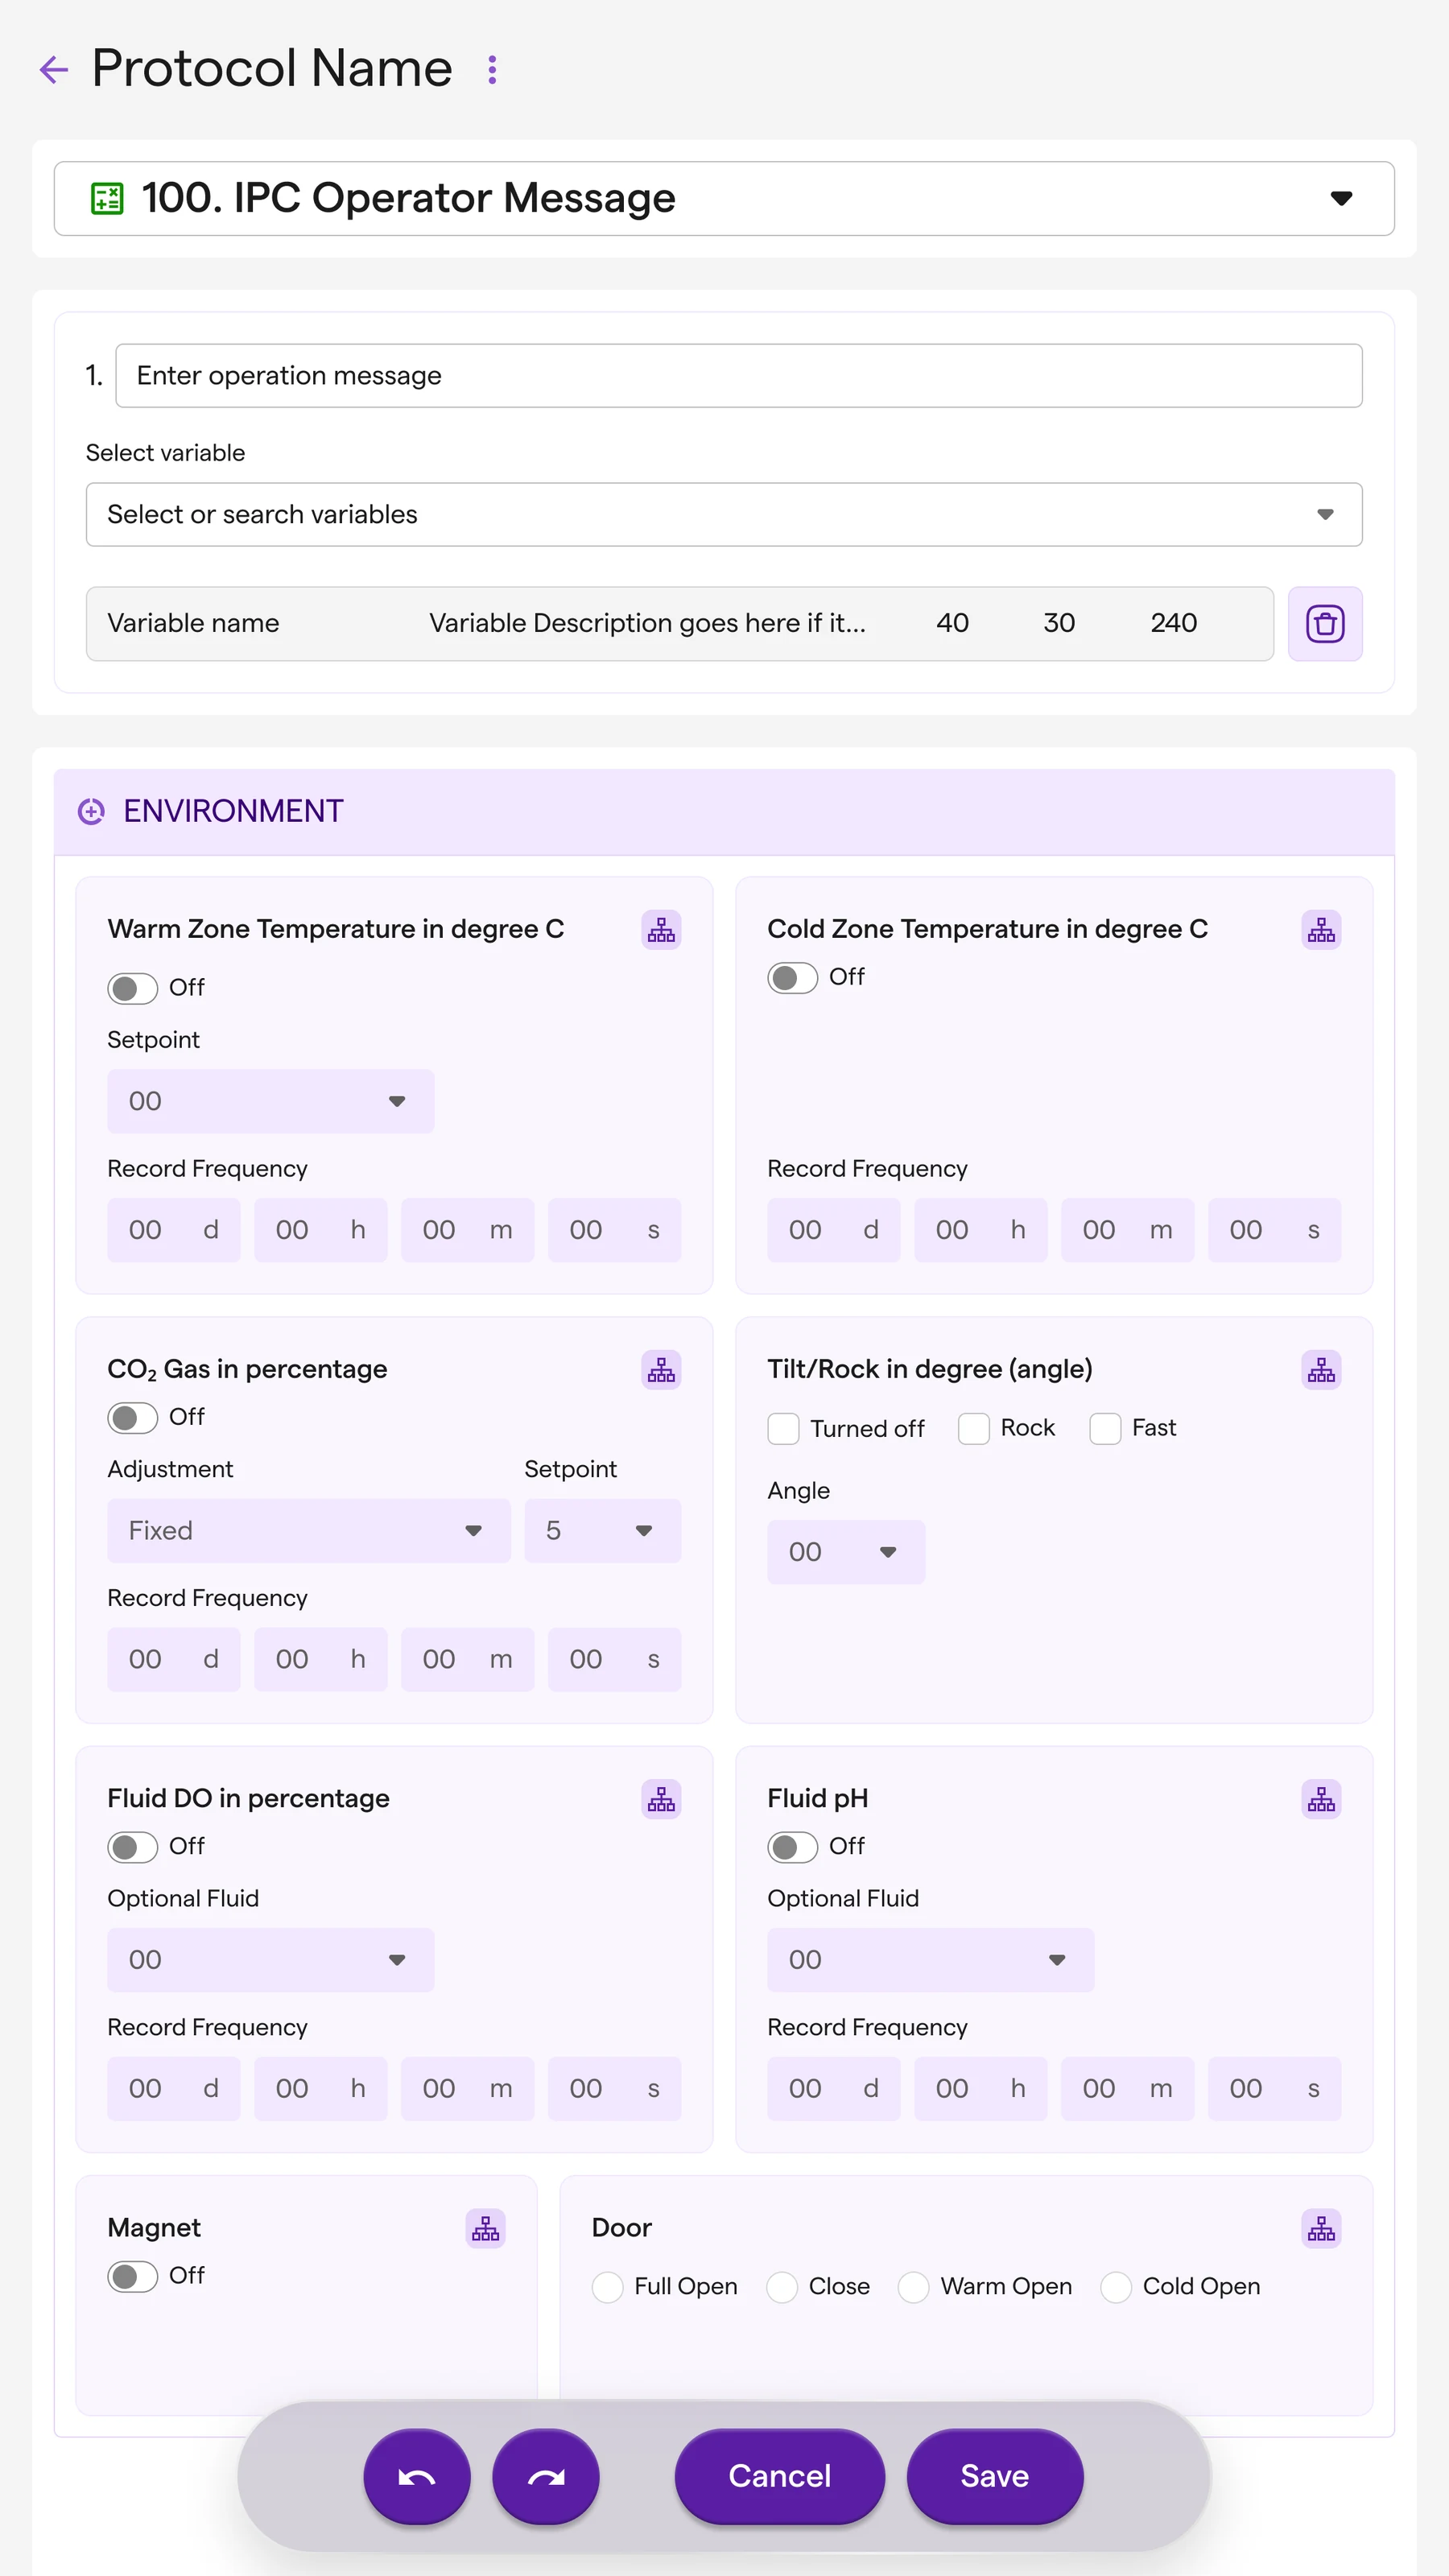Select Full Open door option

tap(607, 2287)
